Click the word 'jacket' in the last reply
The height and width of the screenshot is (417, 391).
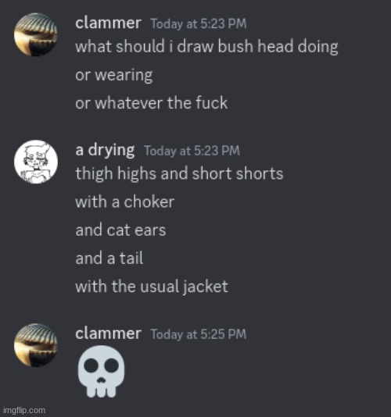(206, 287)
